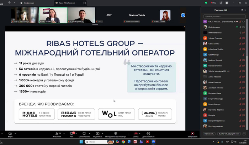Select Юрій Коренець video thumbnail
The width and height of the screenshot is (249, 145).
(81, 15)
